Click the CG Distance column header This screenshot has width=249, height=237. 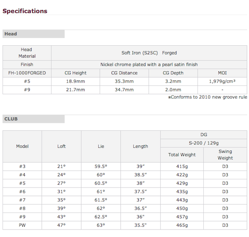[x=124, y=73]
